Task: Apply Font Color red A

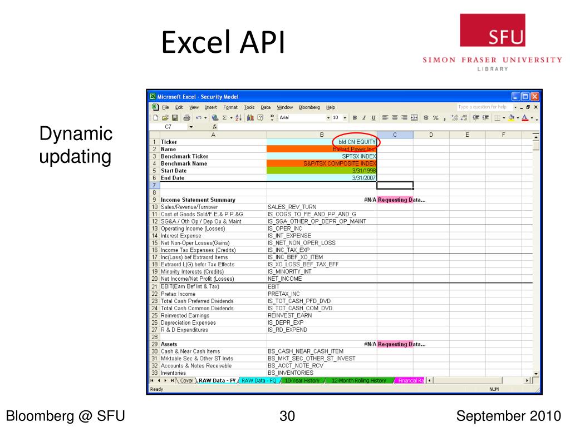Action: 525,118
